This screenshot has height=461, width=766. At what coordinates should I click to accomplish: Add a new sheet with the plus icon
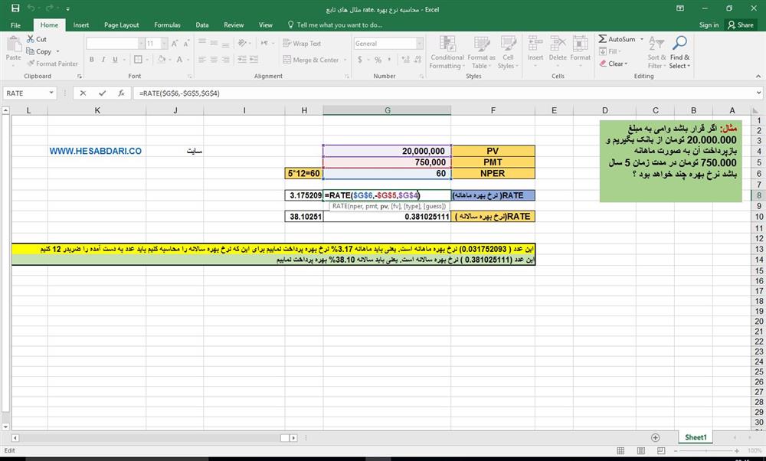[655, 437]
